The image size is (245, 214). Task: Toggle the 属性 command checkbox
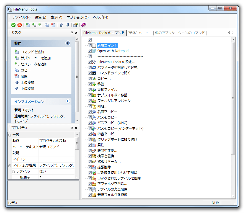pos(90,145)
